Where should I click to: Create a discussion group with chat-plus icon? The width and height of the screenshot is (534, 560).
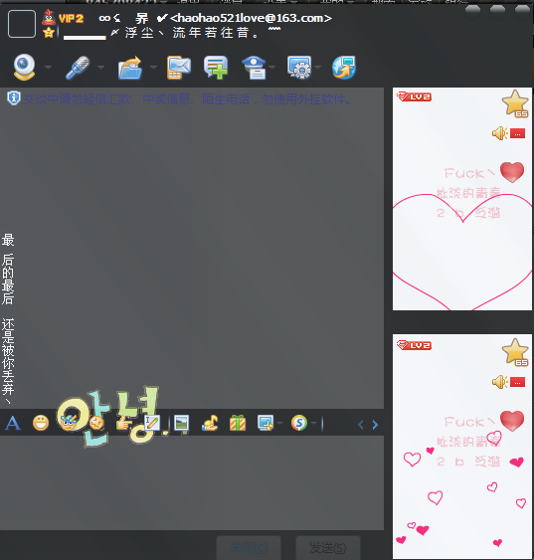(x=216, y=68)
